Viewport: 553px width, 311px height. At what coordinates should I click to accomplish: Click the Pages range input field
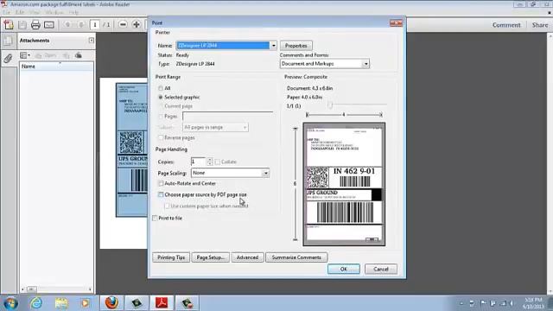tap(228, 117)
